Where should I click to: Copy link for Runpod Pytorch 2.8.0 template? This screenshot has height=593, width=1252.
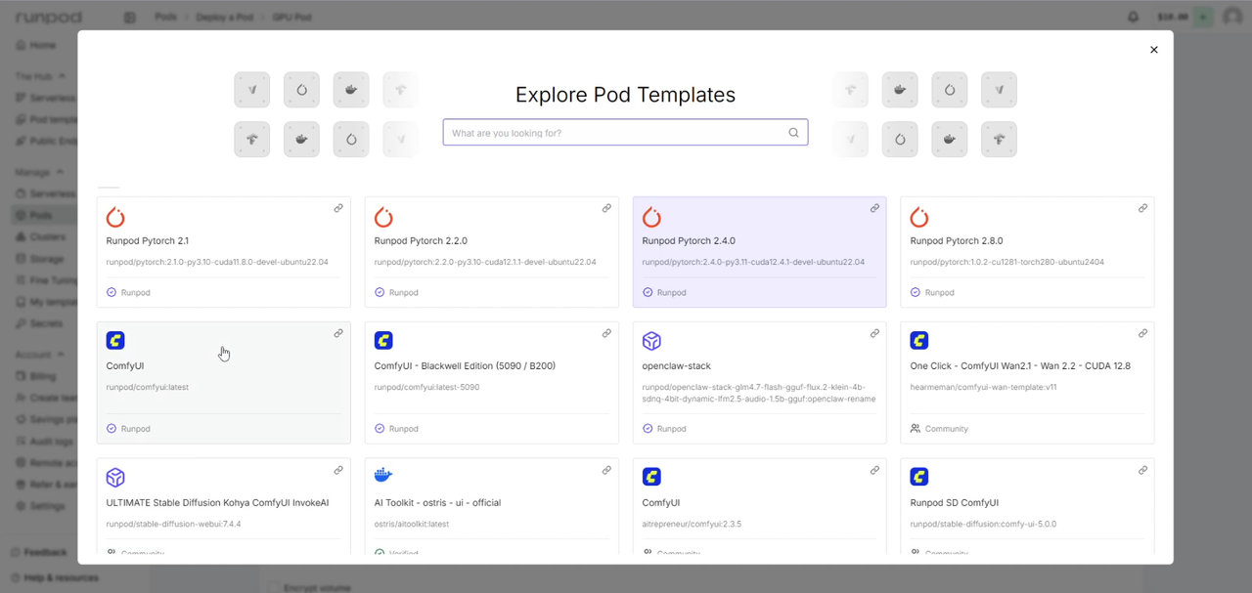tap(1142, 208)
